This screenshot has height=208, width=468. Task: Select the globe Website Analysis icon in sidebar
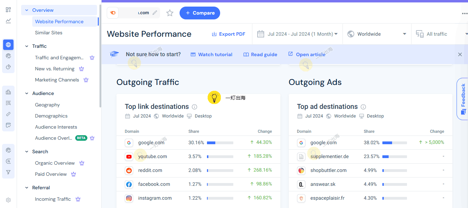(8, 44)
